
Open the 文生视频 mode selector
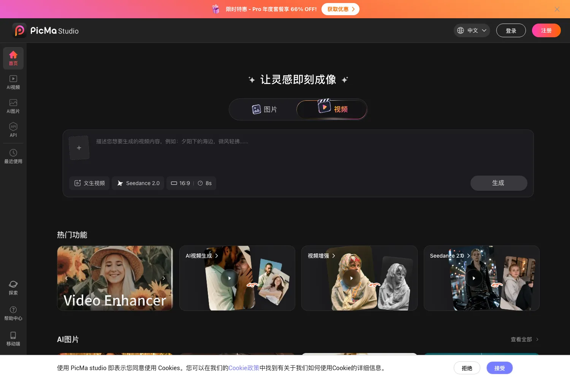(x=89, y=183)
